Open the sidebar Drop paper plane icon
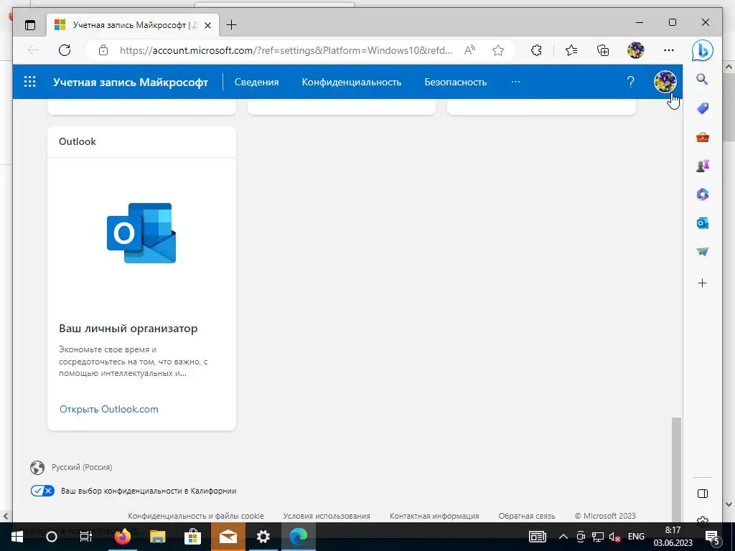The image size is (735, 551). (x=702, y=252)
